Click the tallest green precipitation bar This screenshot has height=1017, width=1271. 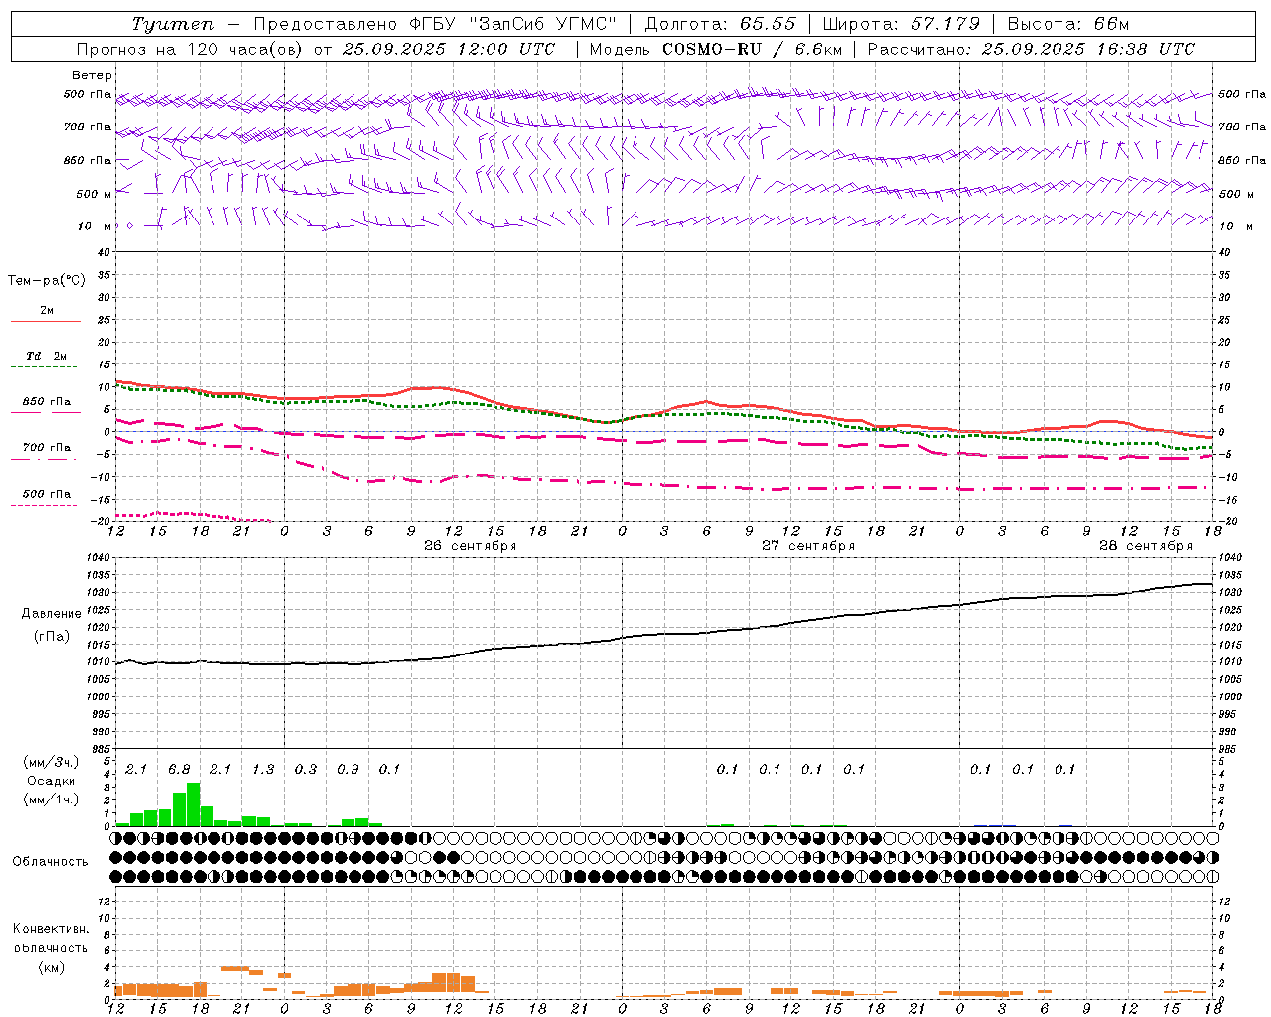coord(193,804)
